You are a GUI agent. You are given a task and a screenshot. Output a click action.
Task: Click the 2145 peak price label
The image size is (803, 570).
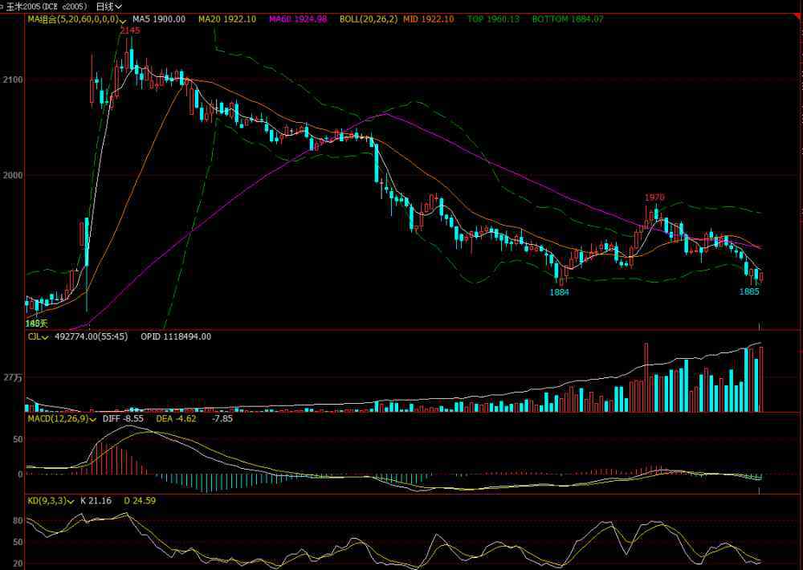tap(129, 31)
